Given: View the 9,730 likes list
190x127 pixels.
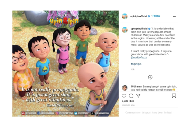Looking at the screenshot, I should coord(128,101).
